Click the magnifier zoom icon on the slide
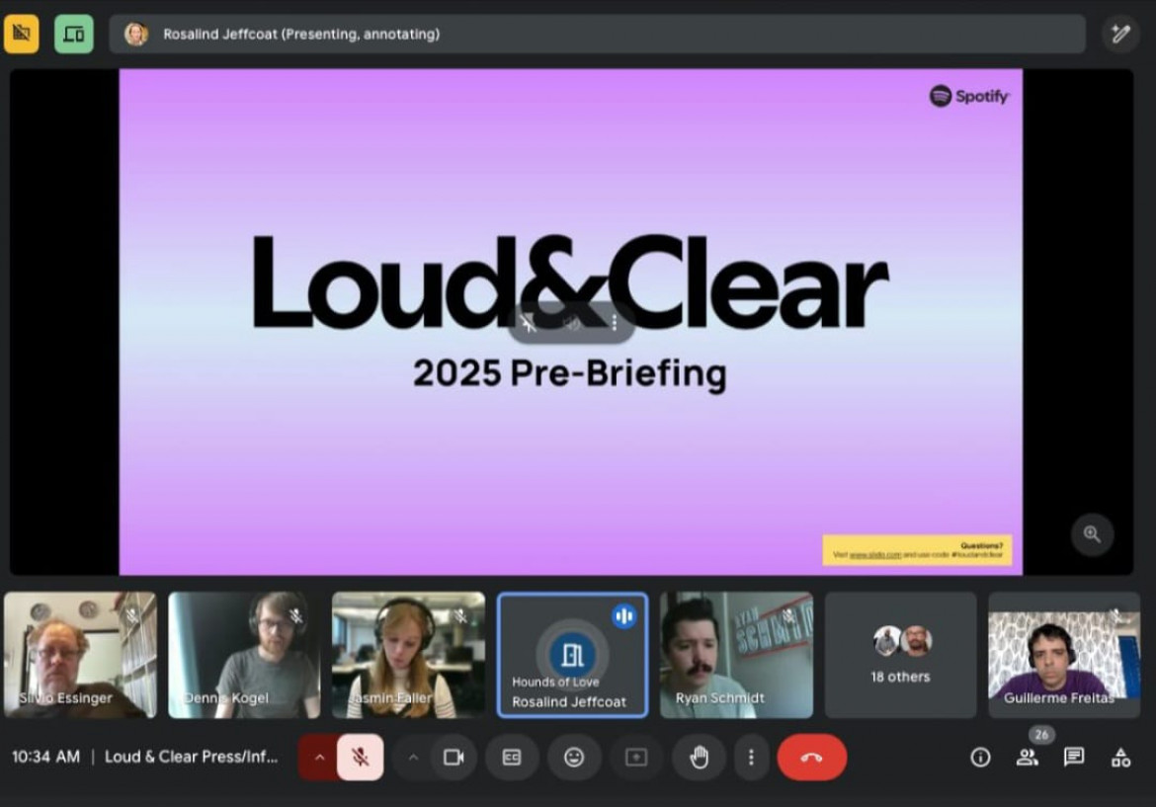 [1092, 534]
